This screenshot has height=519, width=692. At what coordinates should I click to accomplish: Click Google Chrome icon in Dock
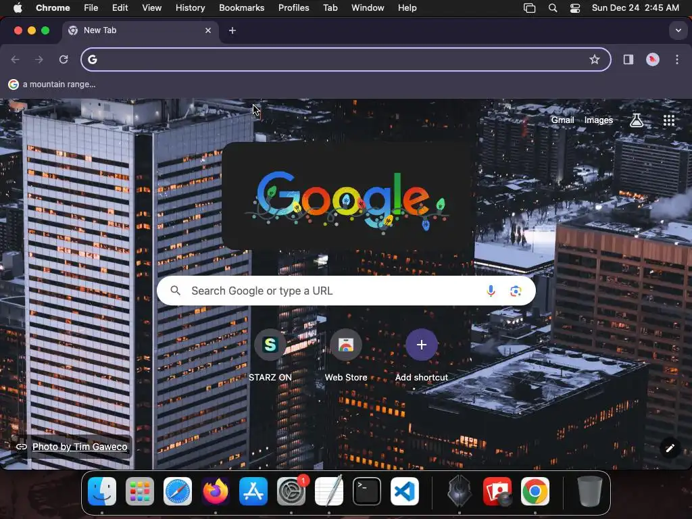(x=535, y=491)
